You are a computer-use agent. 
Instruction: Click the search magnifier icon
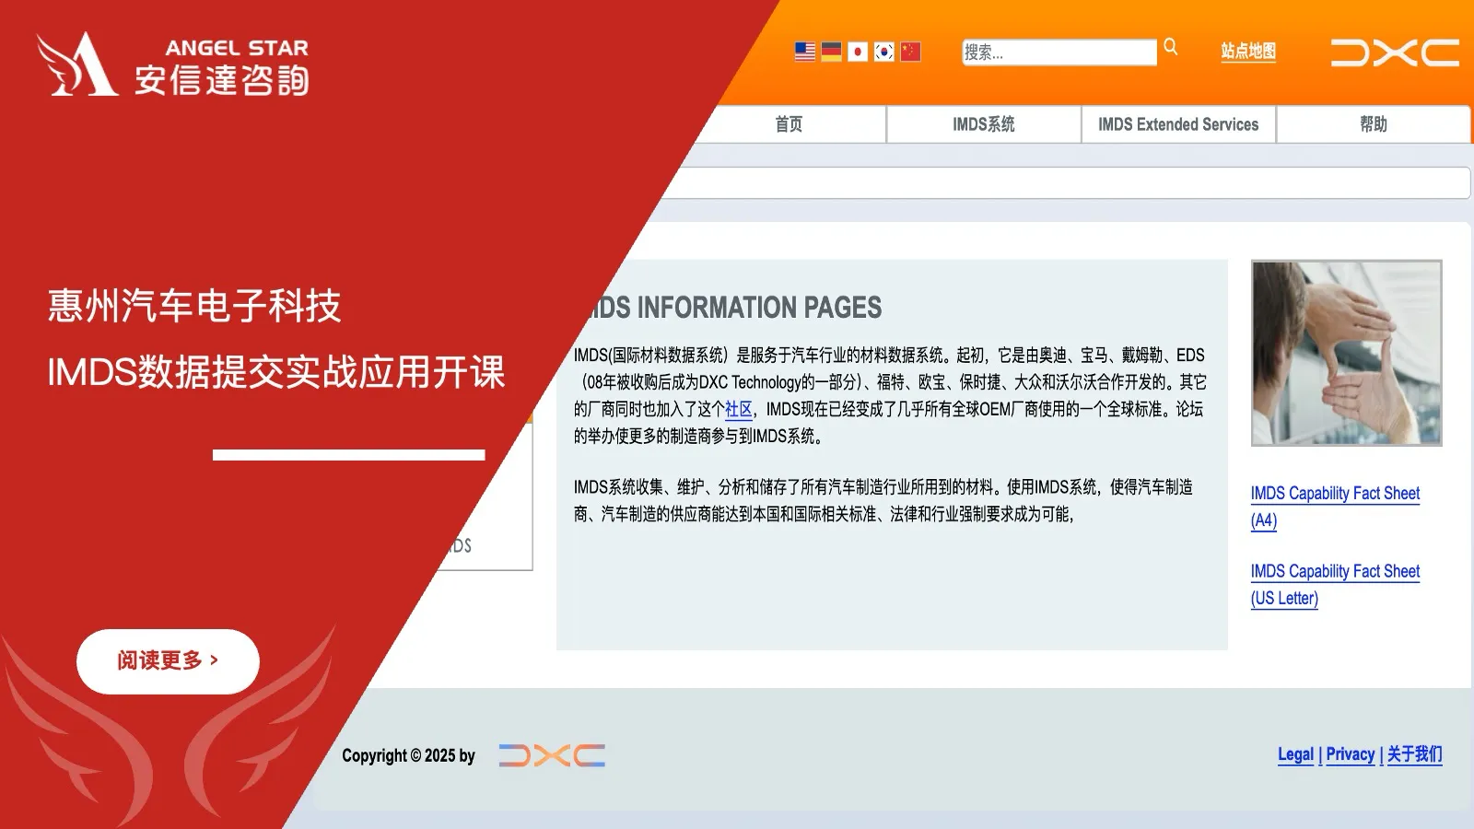pyautogui.click(x=1170, y=47)
